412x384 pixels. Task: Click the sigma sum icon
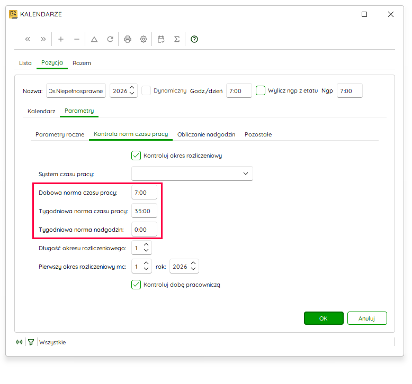(x=177, y=39)
